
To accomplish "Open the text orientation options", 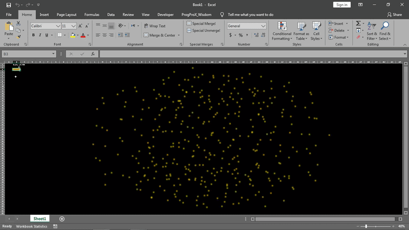I will coord(122,25).
